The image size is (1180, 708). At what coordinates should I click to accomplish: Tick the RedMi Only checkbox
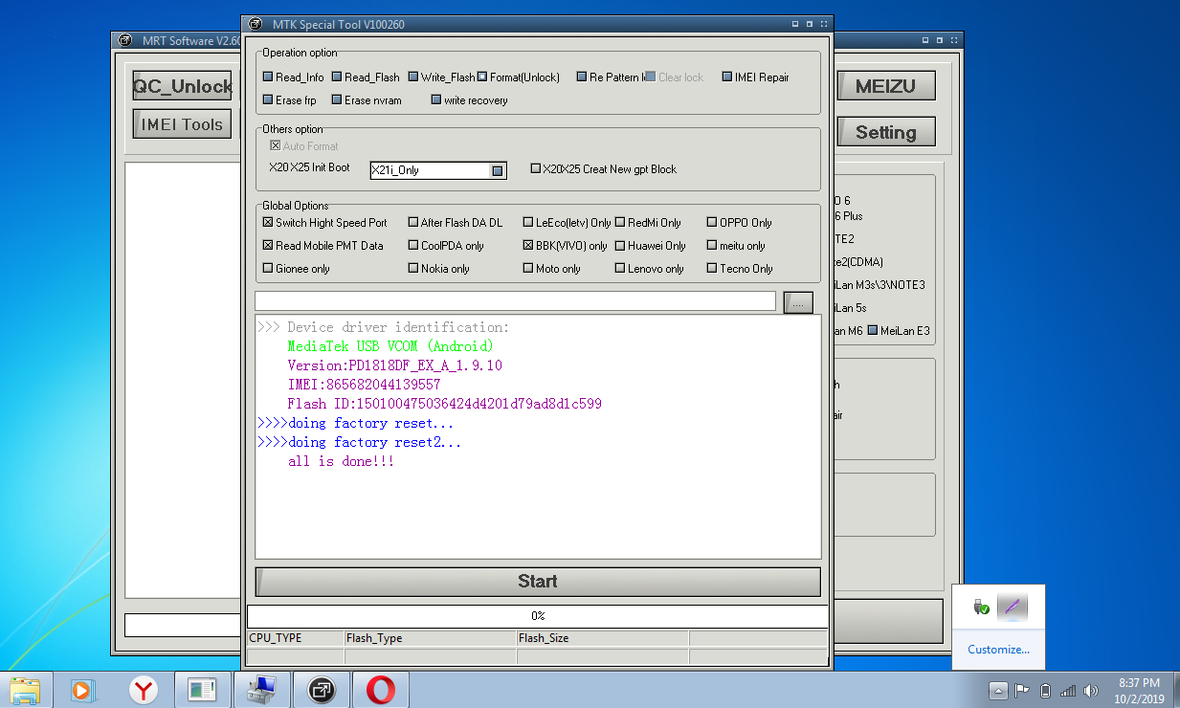[x=620, y=223]
